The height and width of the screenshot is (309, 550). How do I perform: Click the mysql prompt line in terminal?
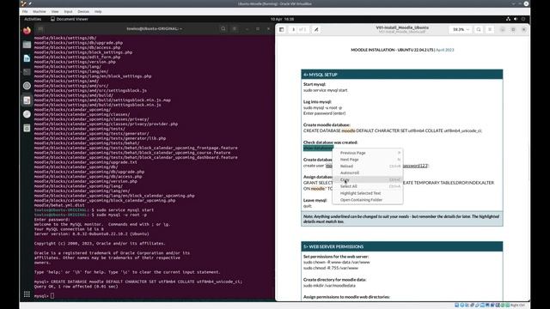tap(44, 296)
